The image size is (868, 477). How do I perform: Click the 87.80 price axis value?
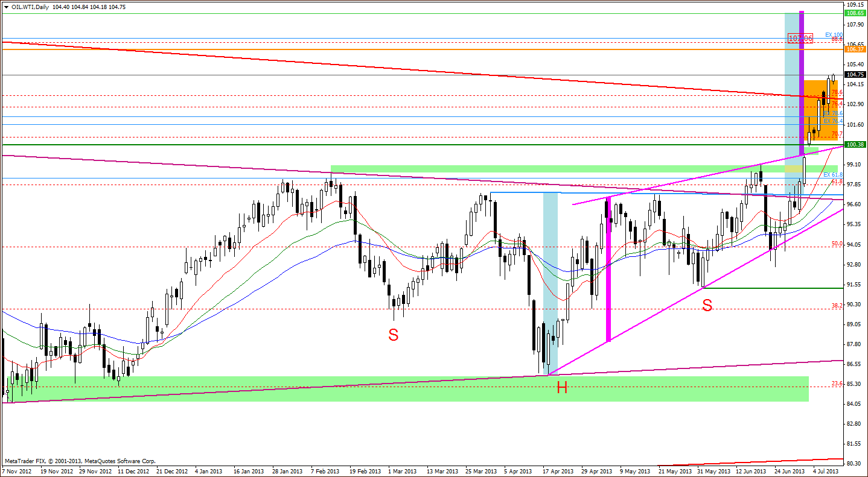pos(855,344)
